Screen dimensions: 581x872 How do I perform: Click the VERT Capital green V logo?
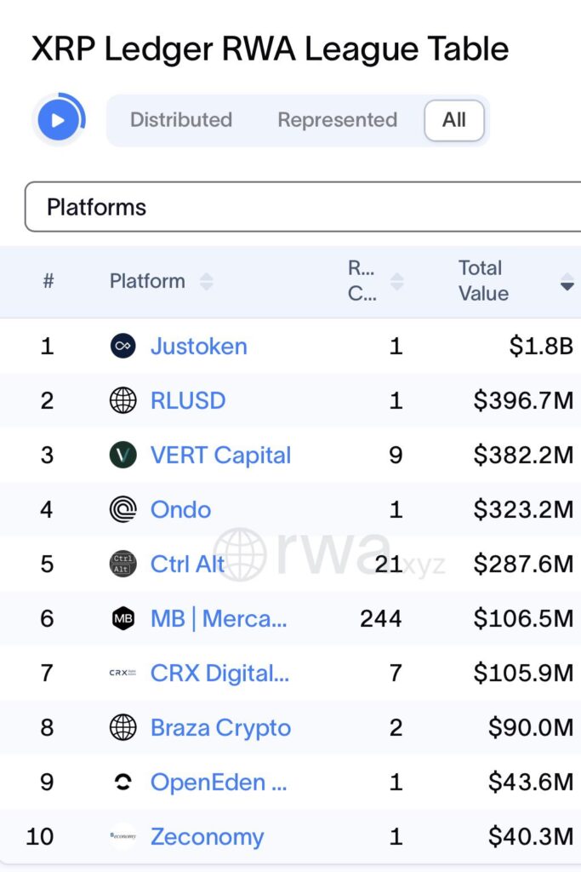[122, 455]
